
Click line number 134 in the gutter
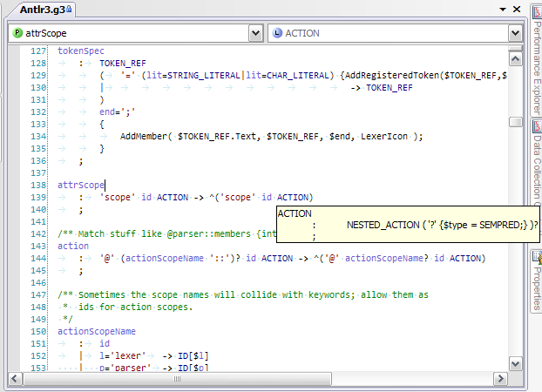(x=38, y=136)
